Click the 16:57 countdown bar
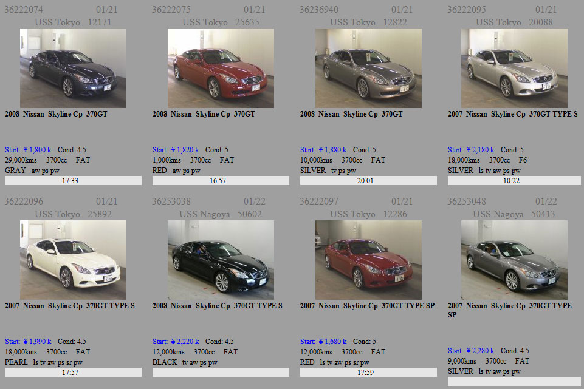Image resolution: width=584 pixels, height=389 pixels. coord(221,181)
